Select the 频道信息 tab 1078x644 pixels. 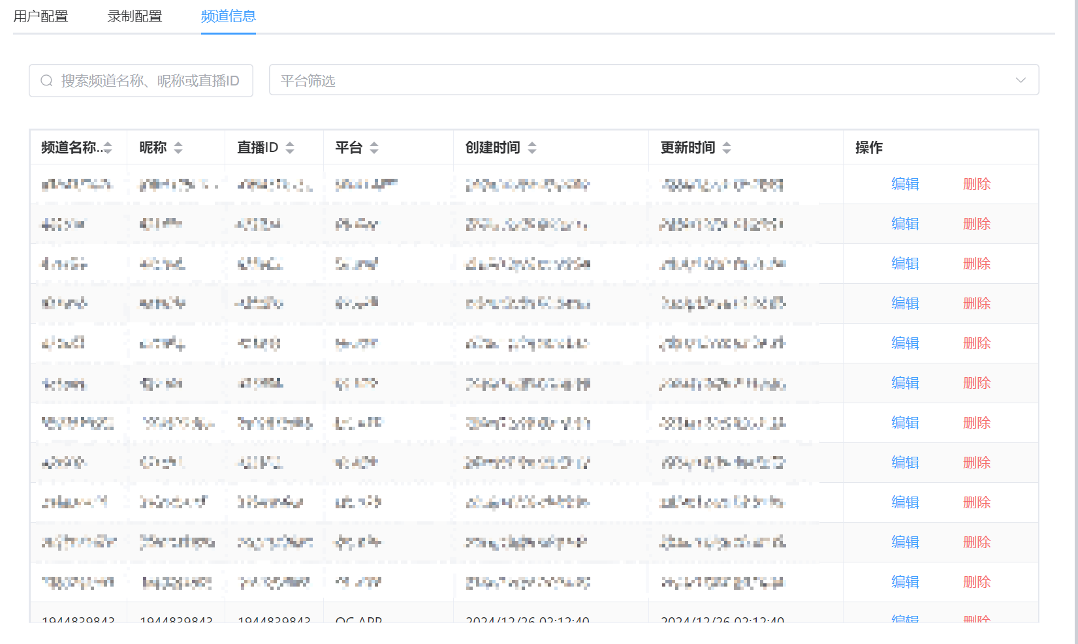point(229,16)
